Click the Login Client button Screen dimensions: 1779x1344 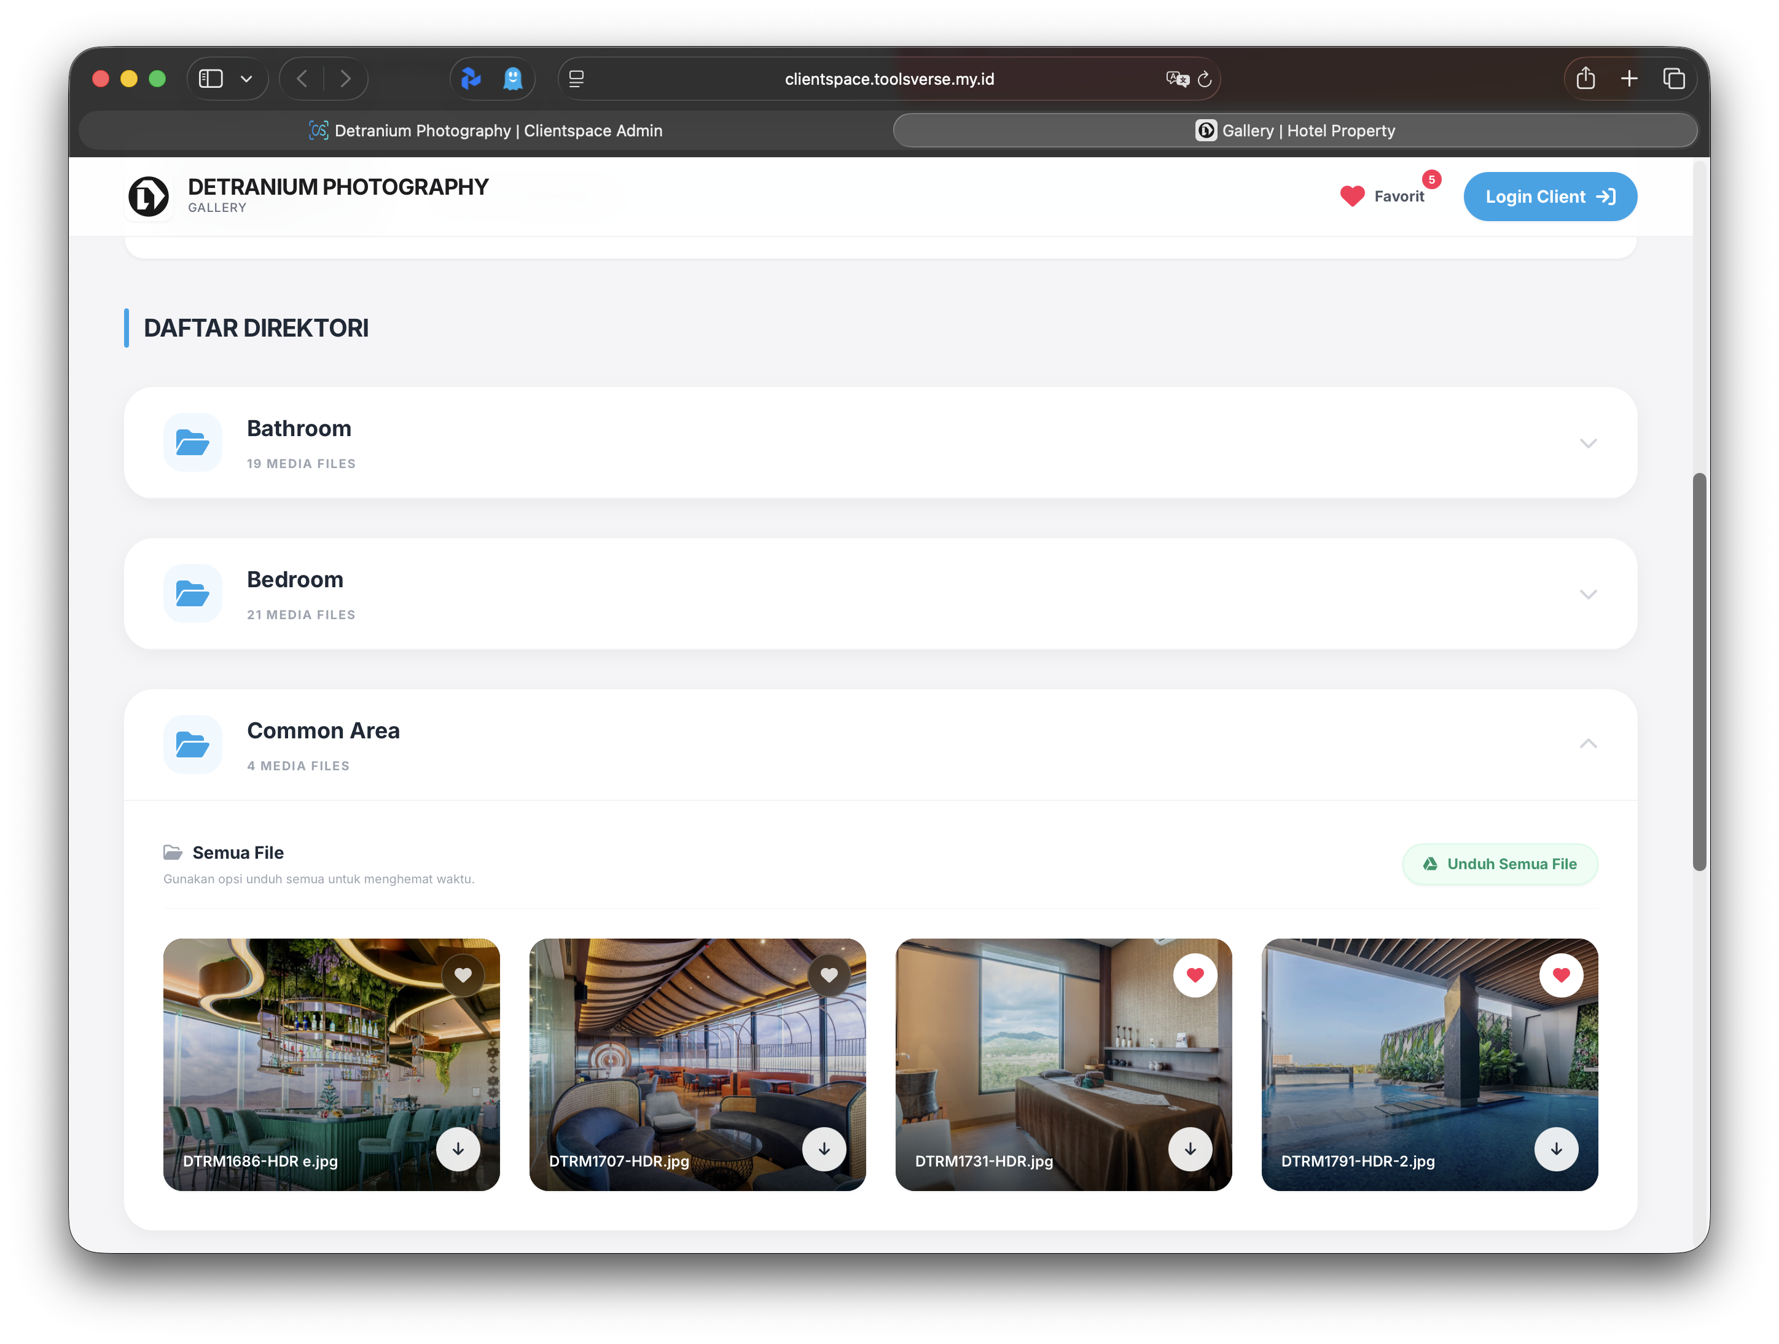(x=1549, y=196)
